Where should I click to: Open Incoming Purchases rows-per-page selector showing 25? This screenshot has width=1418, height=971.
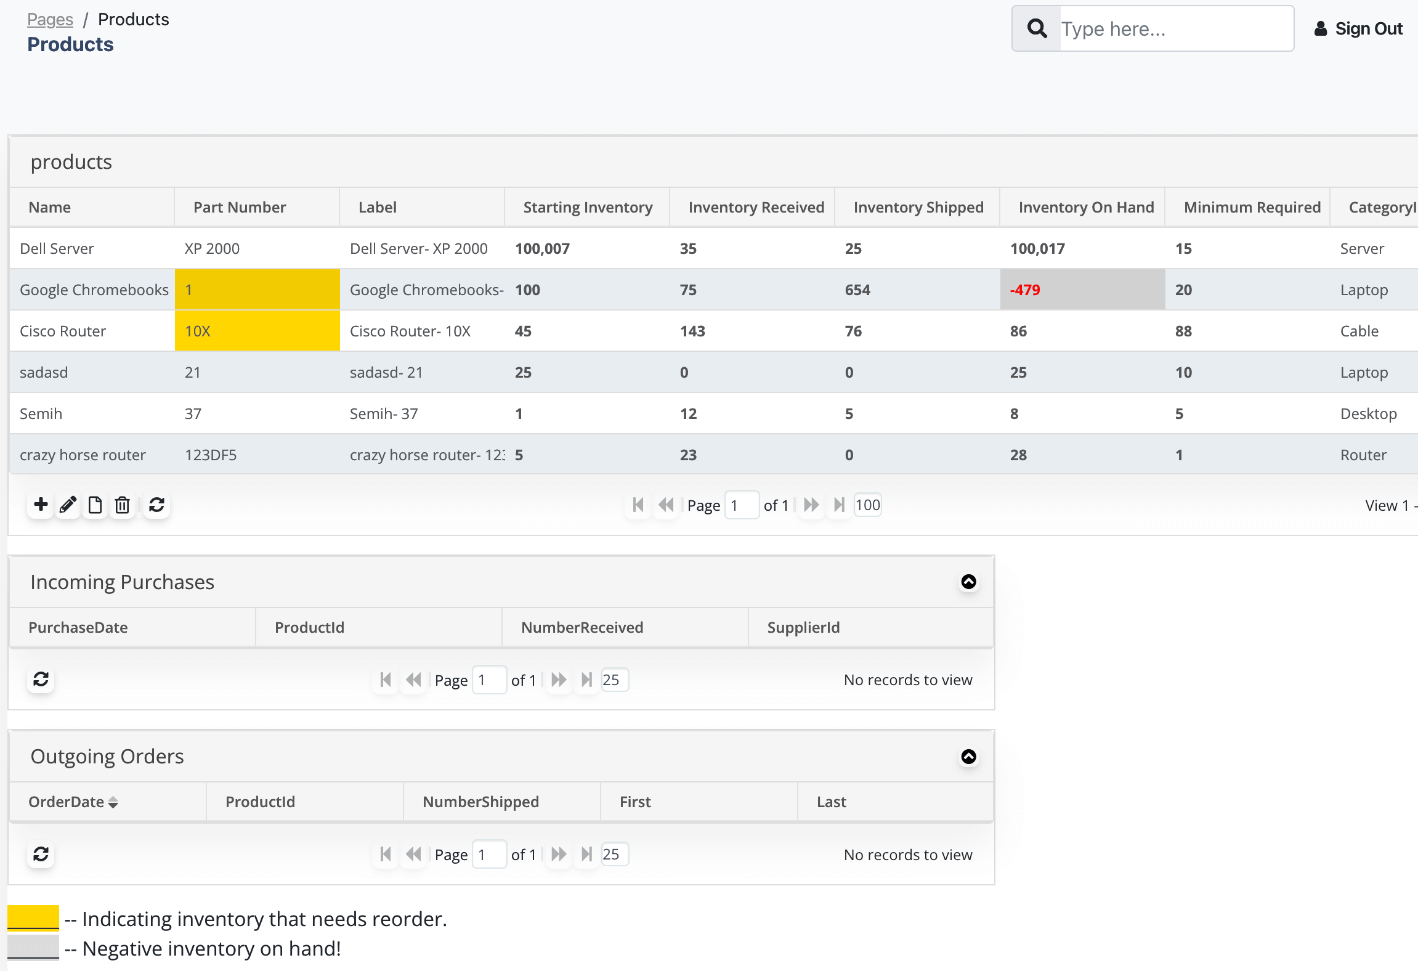click(x=615, y=680)
